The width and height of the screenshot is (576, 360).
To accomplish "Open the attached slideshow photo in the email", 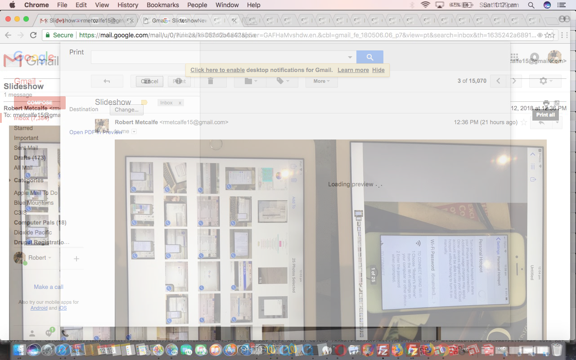I will [331, 239].
